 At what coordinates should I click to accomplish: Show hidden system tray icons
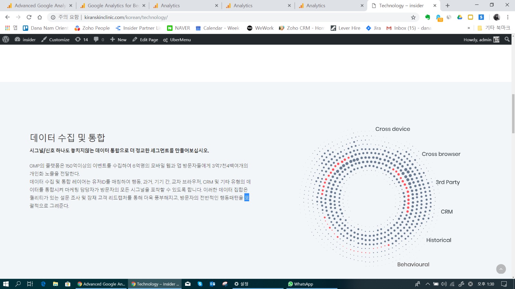[x=427, y=284]
